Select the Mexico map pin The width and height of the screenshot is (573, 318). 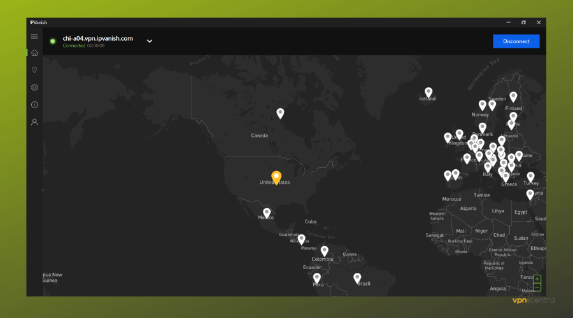[267, 212]
